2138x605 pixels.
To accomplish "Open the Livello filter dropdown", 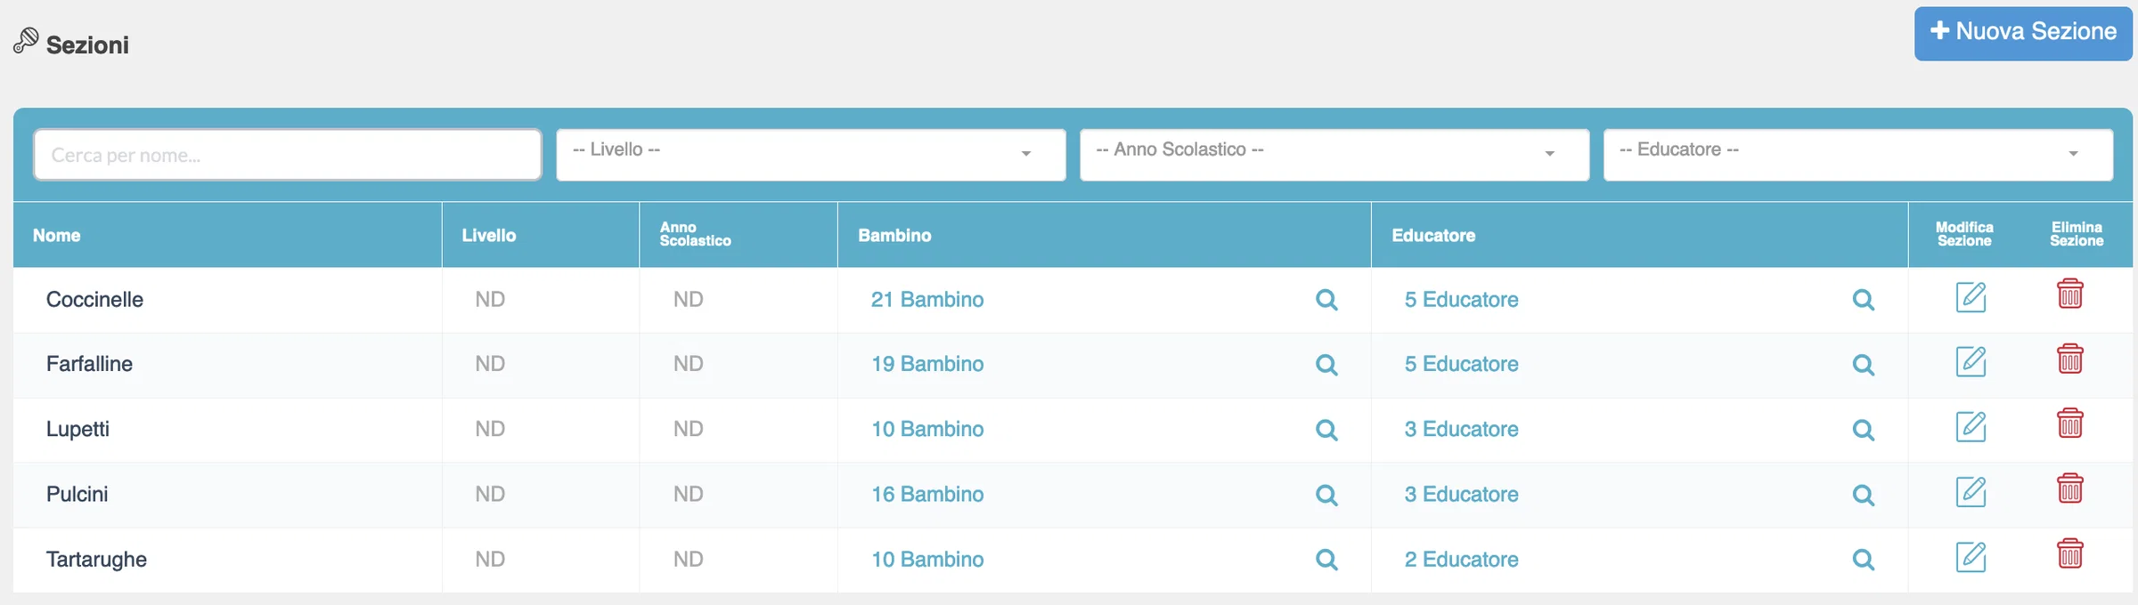I will (811, 155).
